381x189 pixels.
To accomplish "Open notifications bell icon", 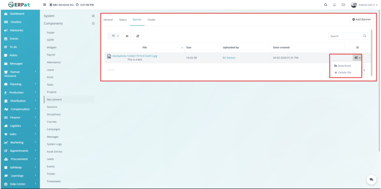I will (x=334, y=4).
